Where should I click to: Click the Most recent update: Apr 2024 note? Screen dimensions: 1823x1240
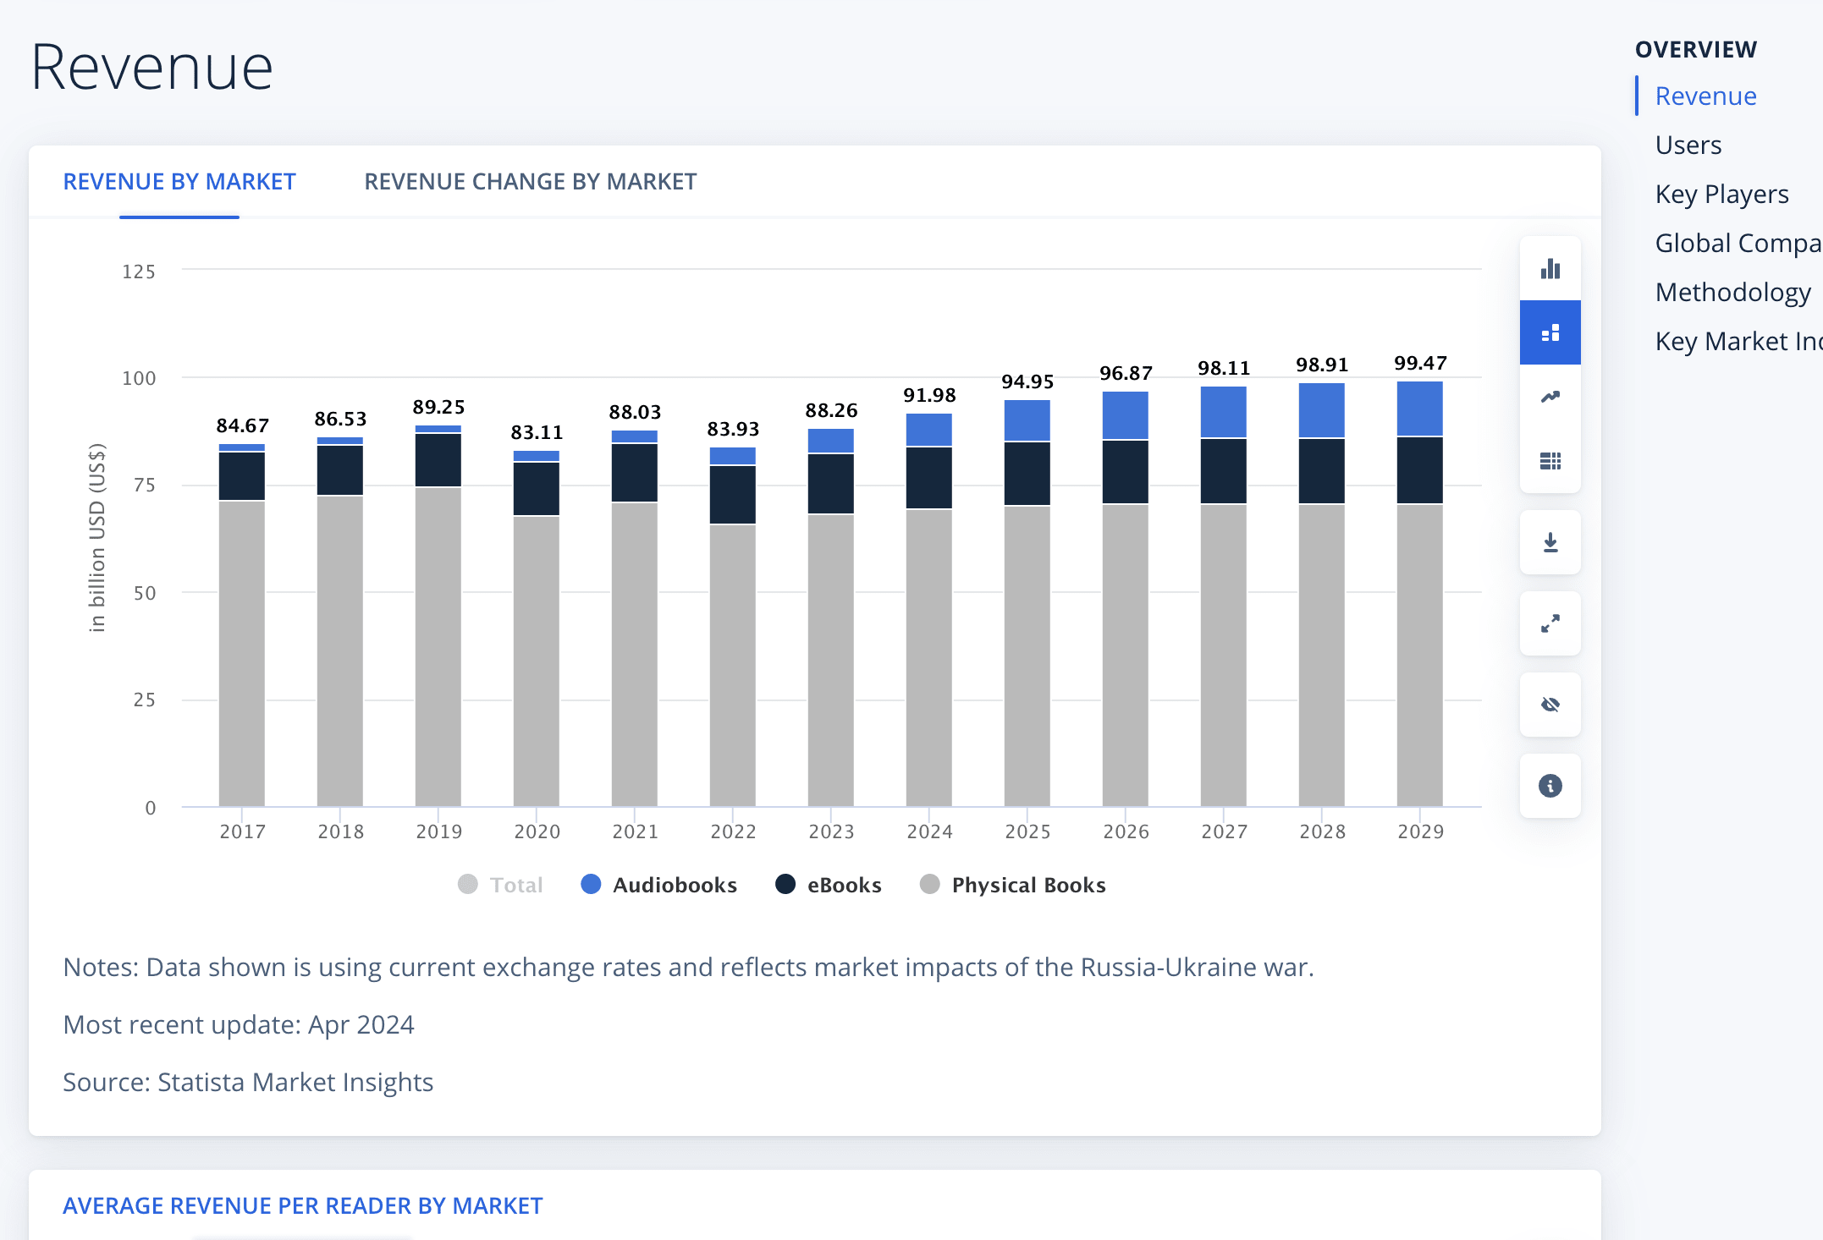coord(239,1025)
